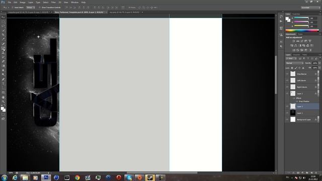Switch to the Swatches tab
This screenshot has width=322, height=181.
(296, 14)
